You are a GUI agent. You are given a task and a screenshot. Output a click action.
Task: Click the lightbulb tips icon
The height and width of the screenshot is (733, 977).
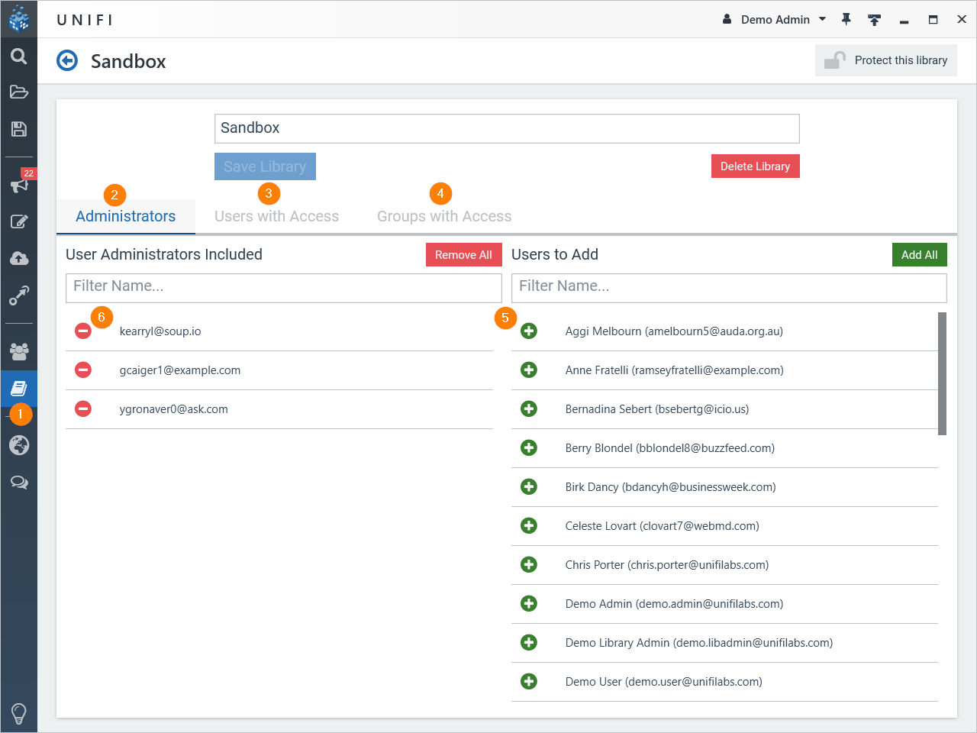pyautogui.click(x=19, y=714)
